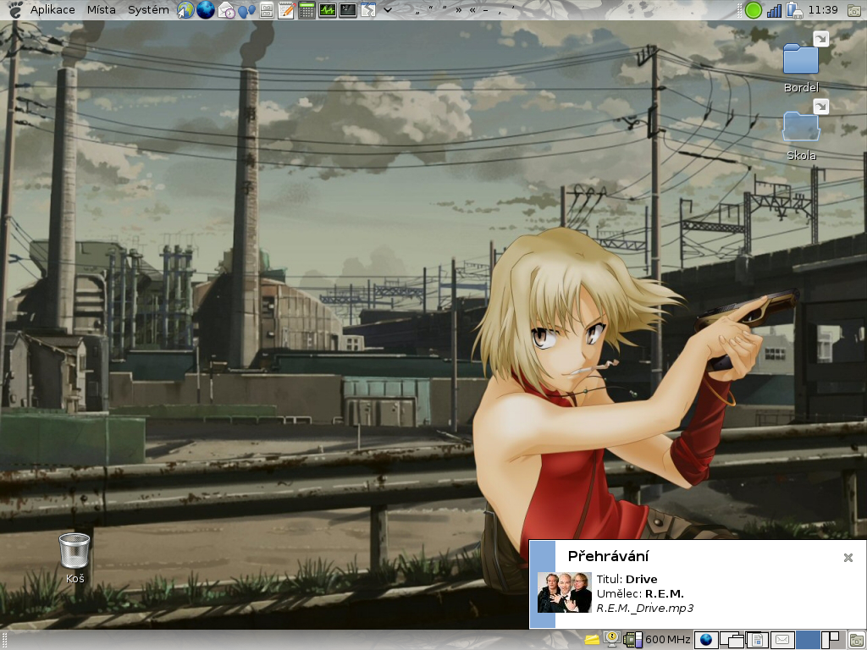This screenshot has height=650, width=867.
Task: Expand the chevron drawer arrow in top panel
Action: [x=388, y=10]
